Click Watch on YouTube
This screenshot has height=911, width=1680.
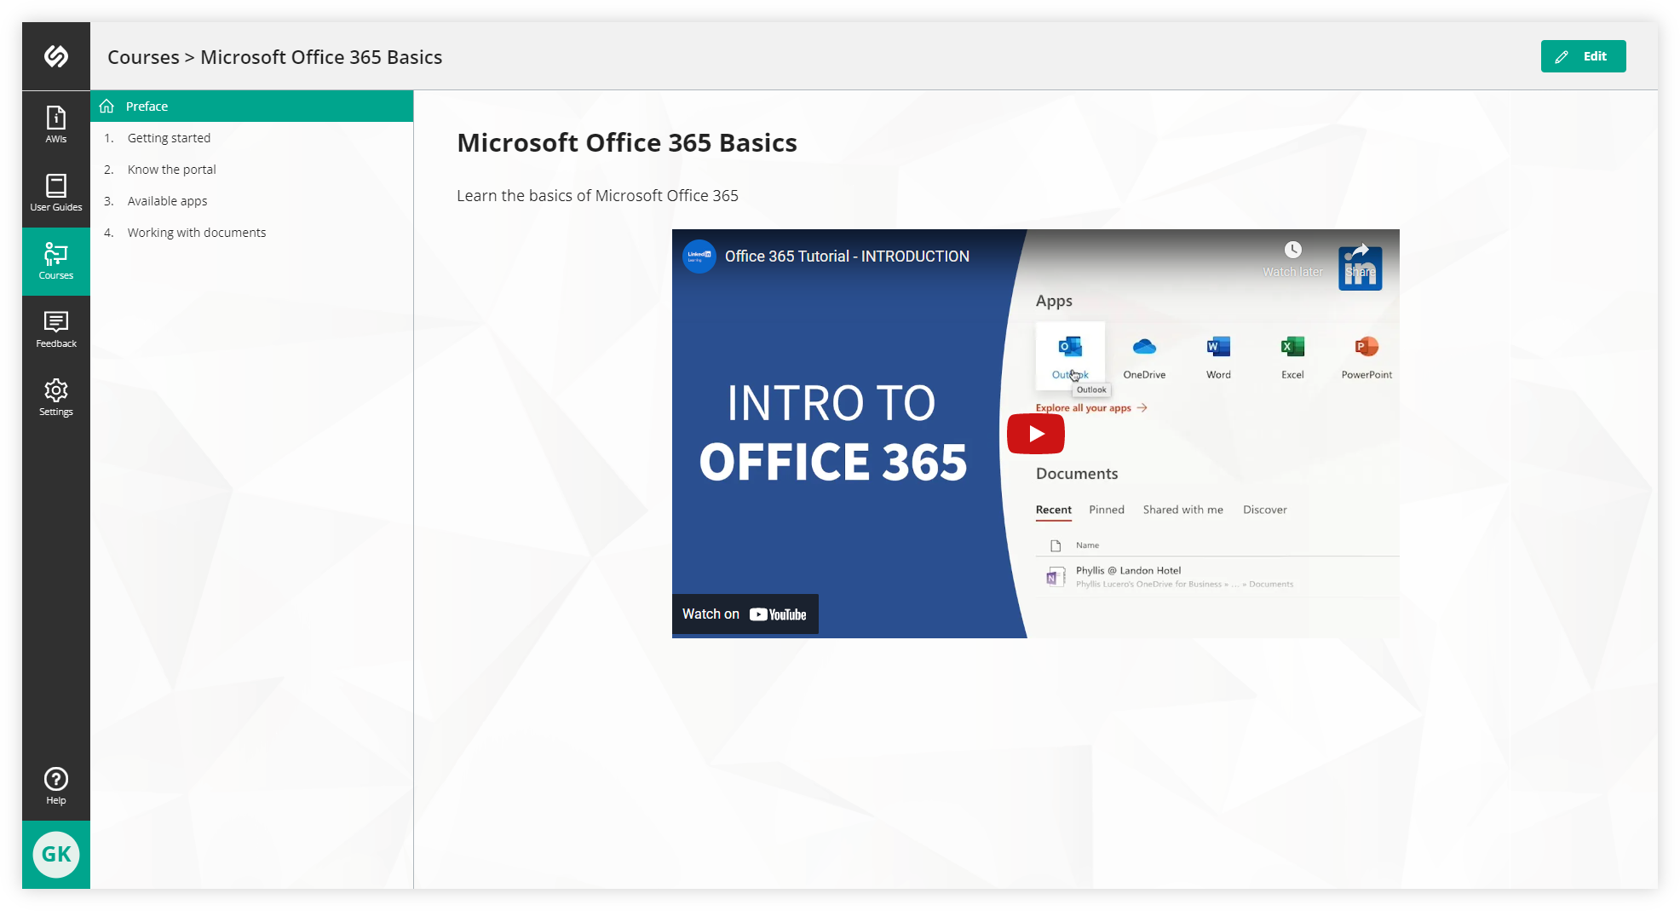tap(745, 614)
